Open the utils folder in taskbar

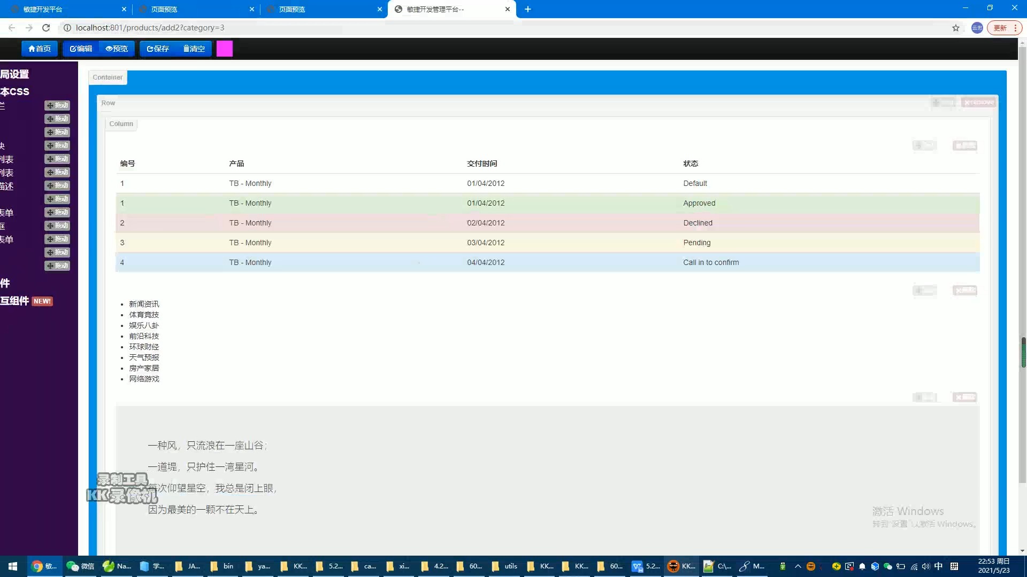504,566
